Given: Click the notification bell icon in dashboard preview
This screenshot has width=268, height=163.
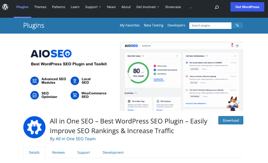Looking at the screenshot, I should click(x=232, y=45).
